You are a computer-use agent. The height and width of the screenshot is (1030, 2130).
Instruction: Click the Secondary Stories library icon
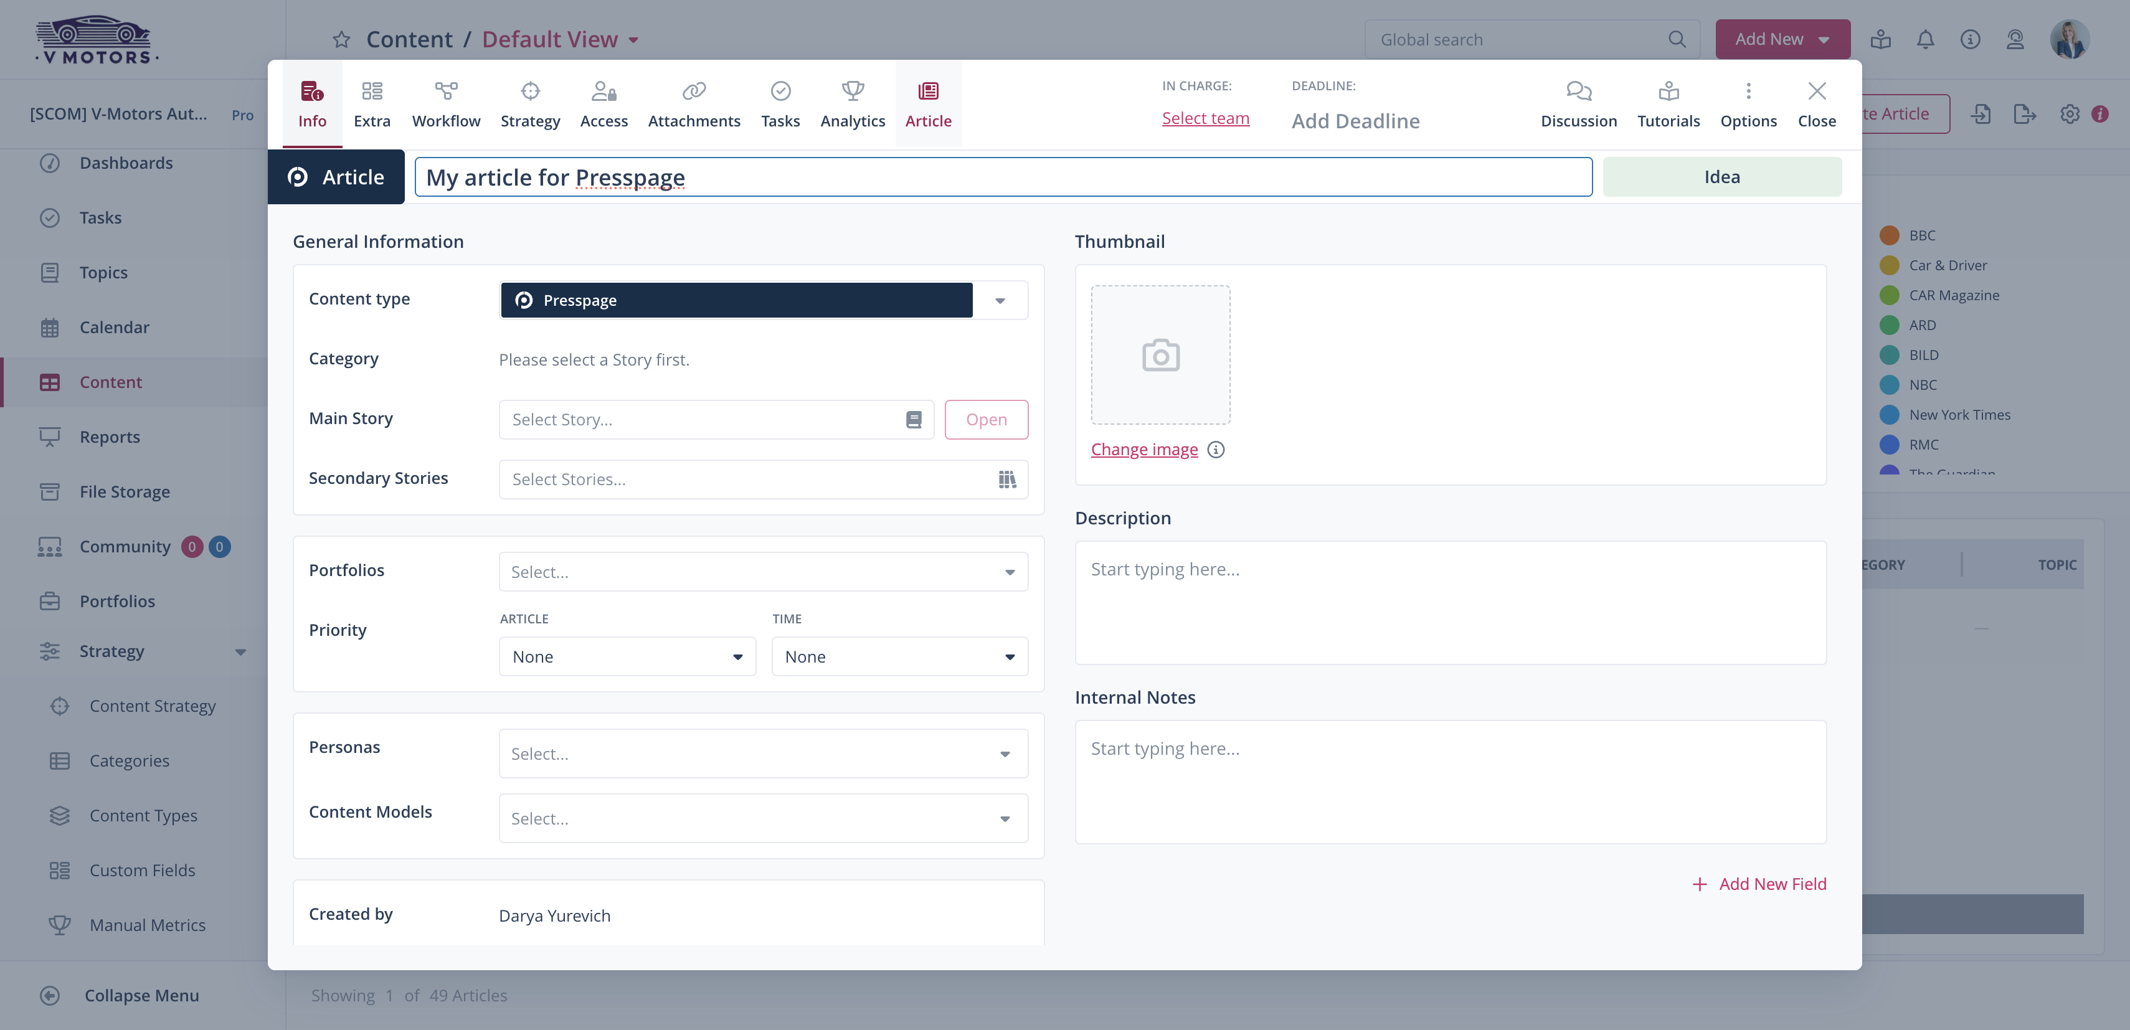click(1006, 480)
